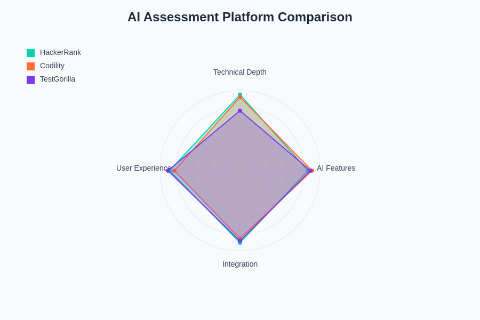Select TestGorilla's purple User Experience data point
Viewport: 480px width, 320px height.
click(x=168, y=171)
